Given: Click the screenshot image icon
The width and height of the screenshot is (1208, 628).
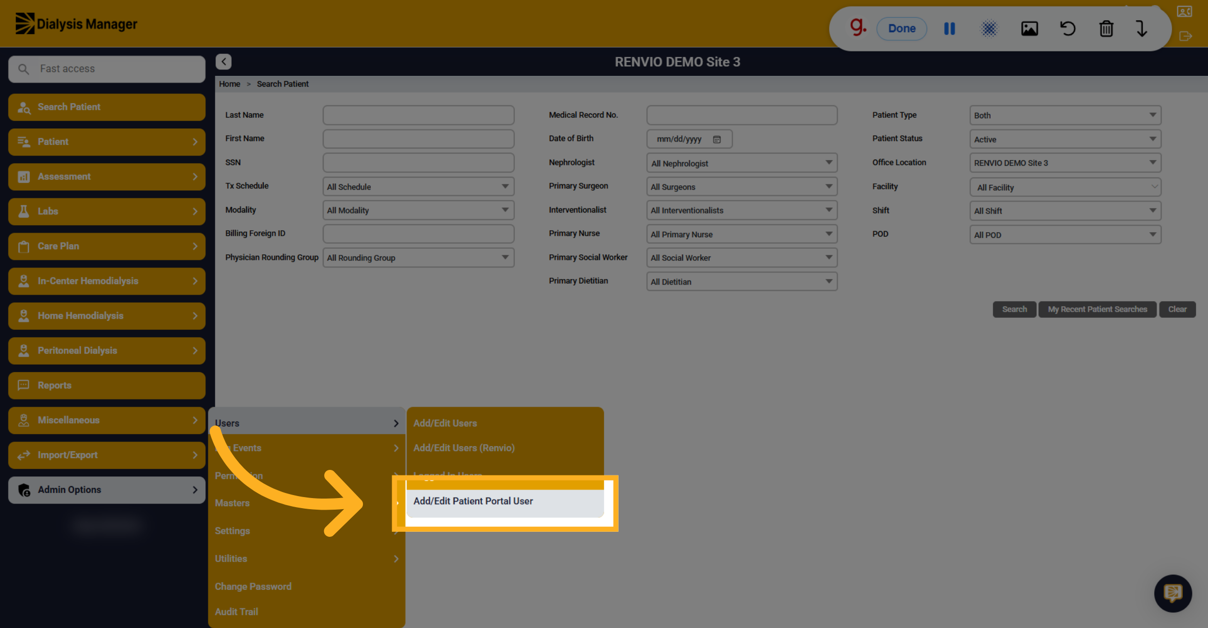Looking at the screenshot, I should pyautogui.click(x=1029, y=29).
